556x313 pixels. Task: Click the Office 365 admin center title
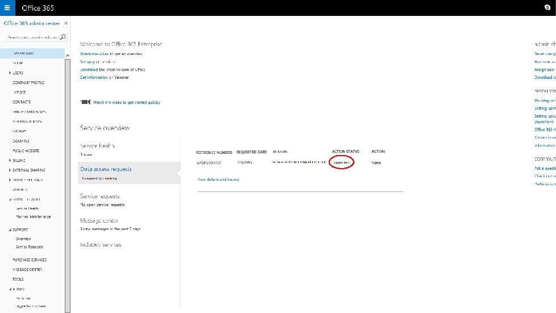tap(32, 23)
